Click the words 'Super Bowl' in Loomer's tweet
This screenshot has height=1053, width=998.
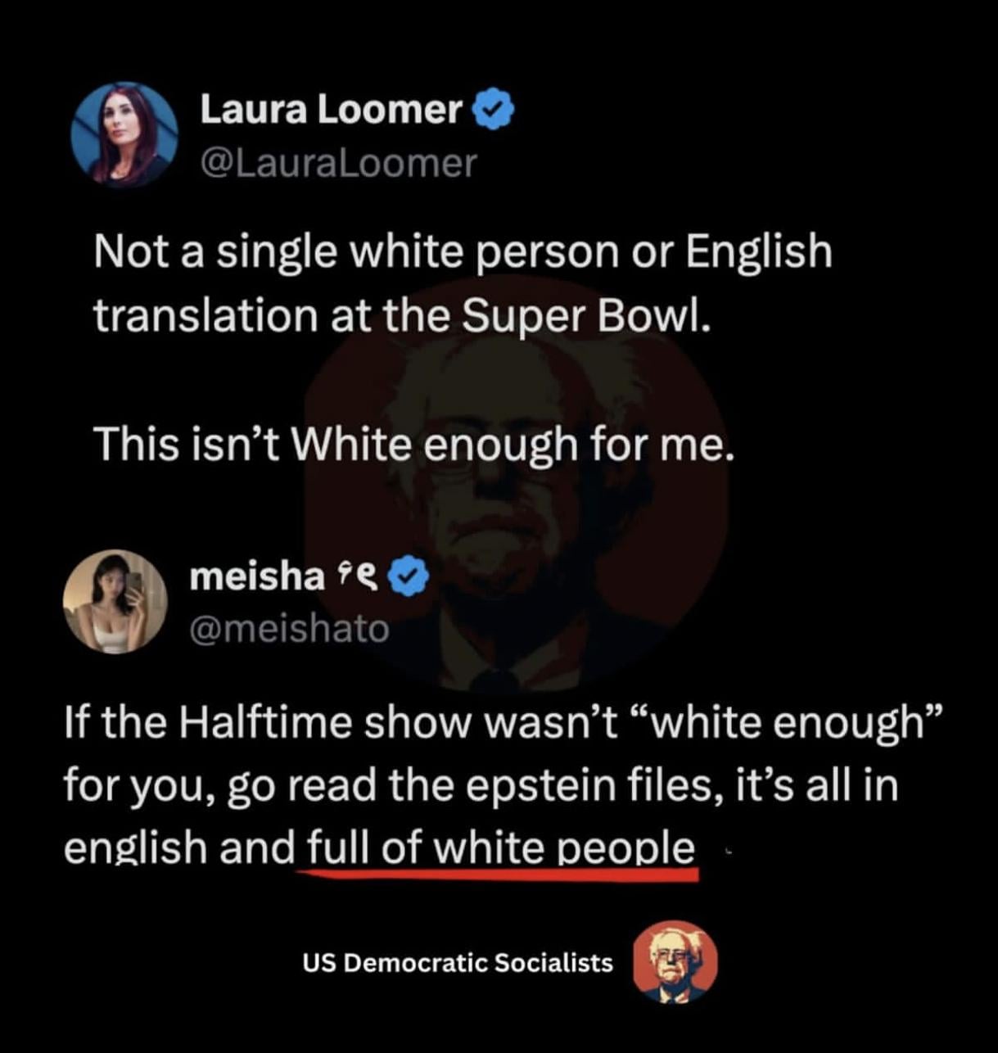tap(580, 315)
